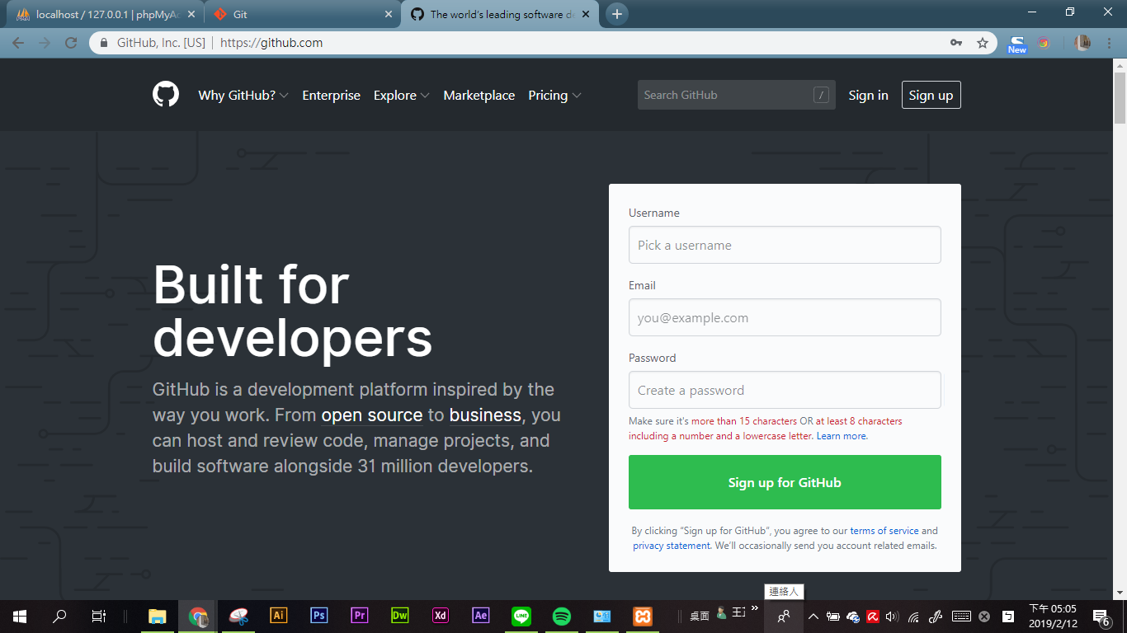Open File Explorer from the taskbar
Viewport: 1127px width, 633px height.
157,616
